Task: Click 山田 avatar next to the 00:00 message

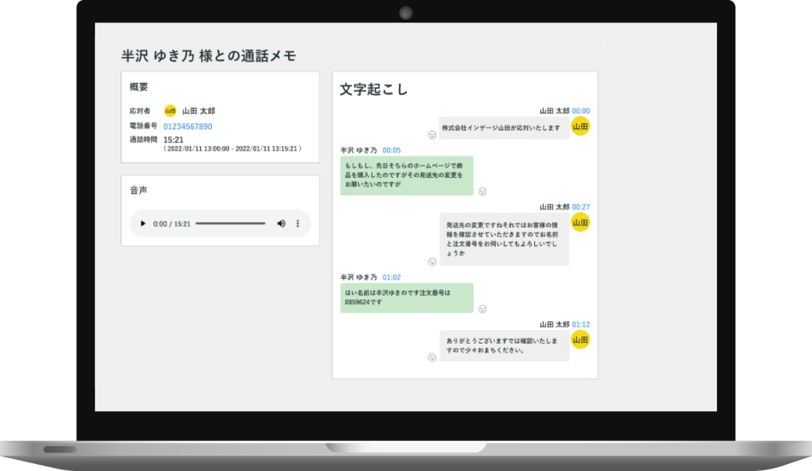Action: 580,127
